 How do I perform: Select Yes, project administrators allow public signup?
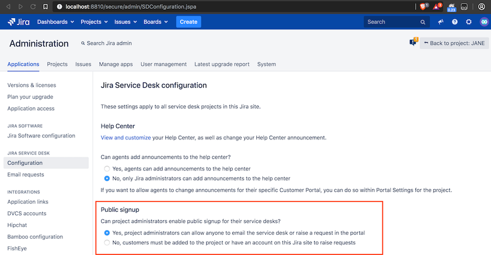point(107,233)
